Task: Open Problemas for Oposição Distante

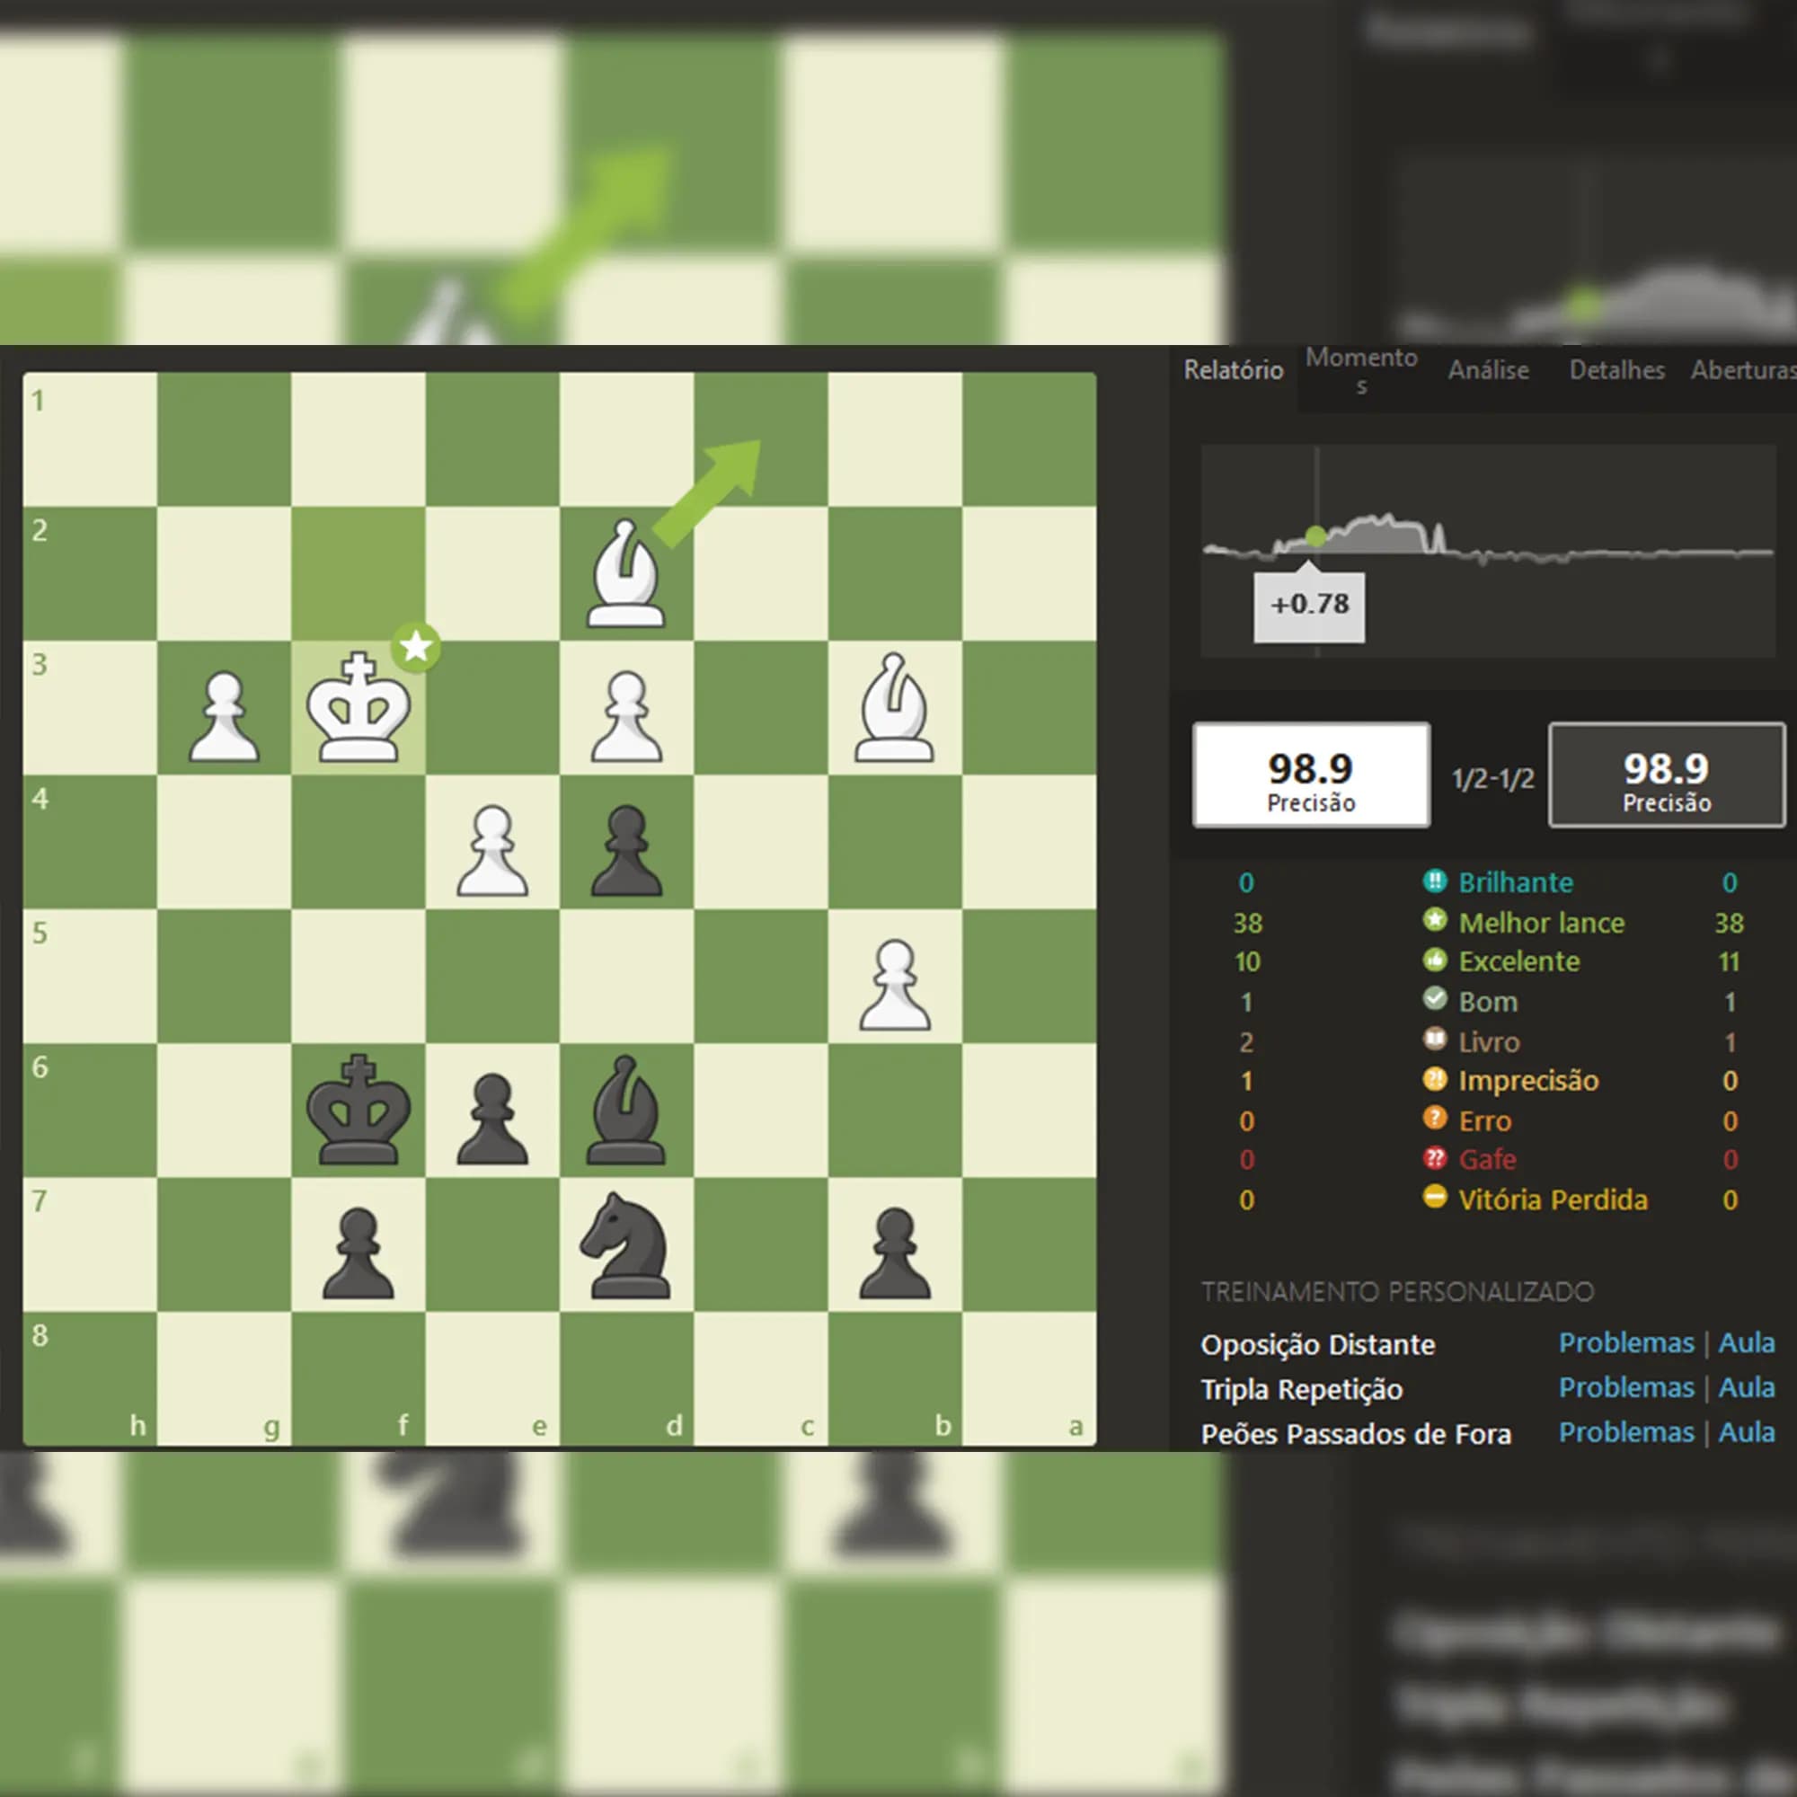Action: [x=1626, y=1342]
